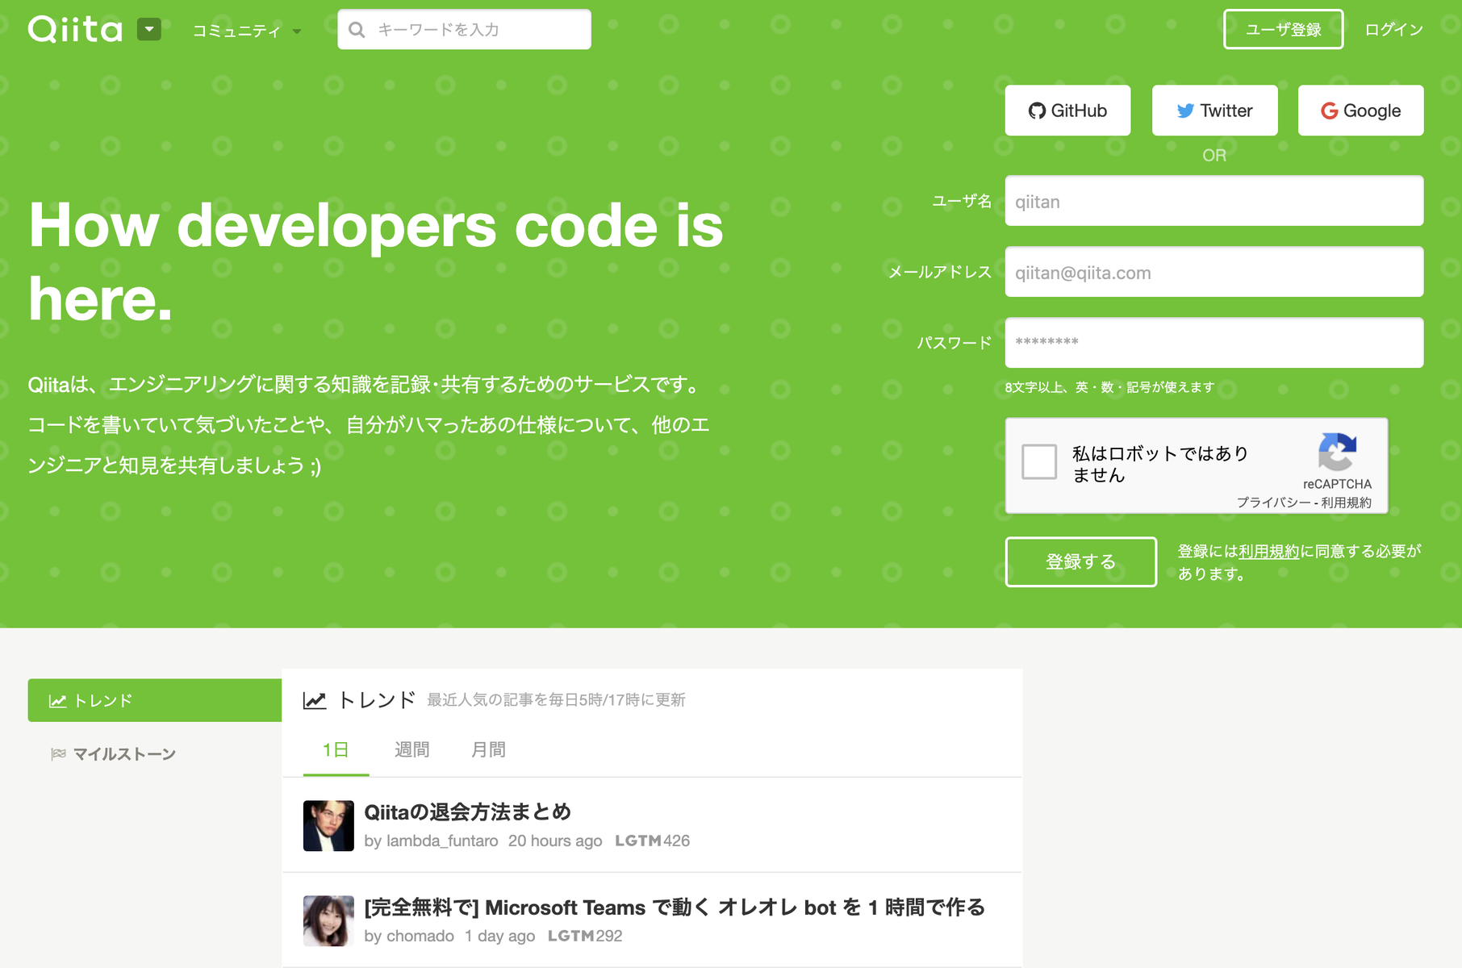Click the sidebar トレンド chart icon
The width and height of the screenshot is (1462, 968).
point(57,701)
